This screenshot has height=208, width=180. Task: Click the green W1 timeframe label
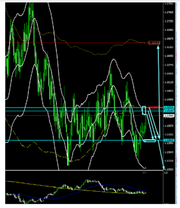click(x=144, y=173)
